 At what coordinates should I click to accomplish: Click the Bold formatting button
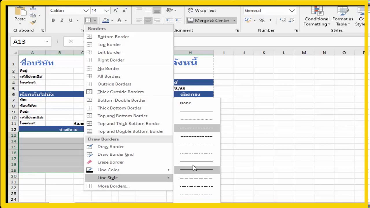[x=53, y=20]
